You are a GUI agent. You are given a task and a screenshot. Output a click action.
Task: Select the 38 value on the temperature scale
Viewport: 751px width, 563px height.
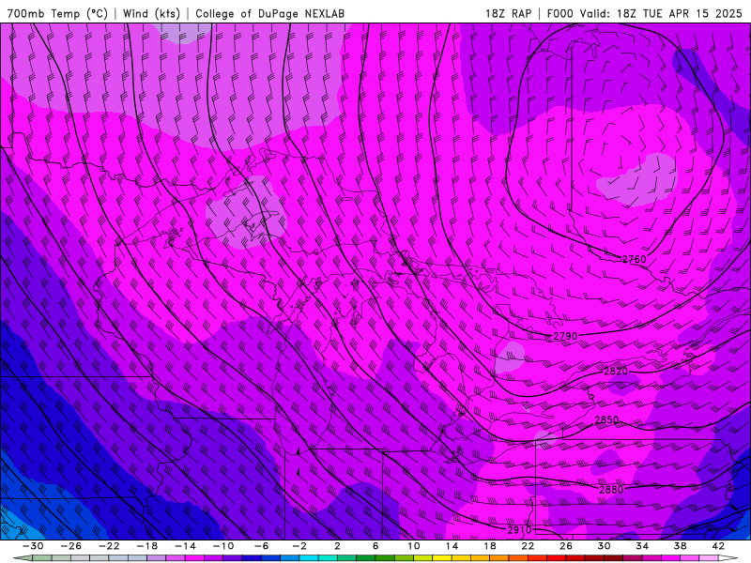coord(680,546)
